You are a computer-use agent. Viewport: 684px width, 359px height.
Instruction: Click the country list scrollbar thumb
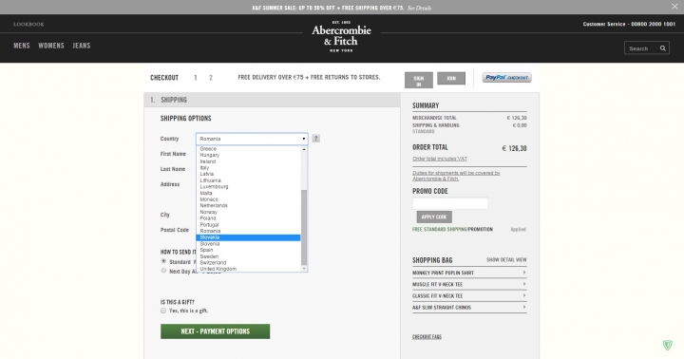[304, 227]
